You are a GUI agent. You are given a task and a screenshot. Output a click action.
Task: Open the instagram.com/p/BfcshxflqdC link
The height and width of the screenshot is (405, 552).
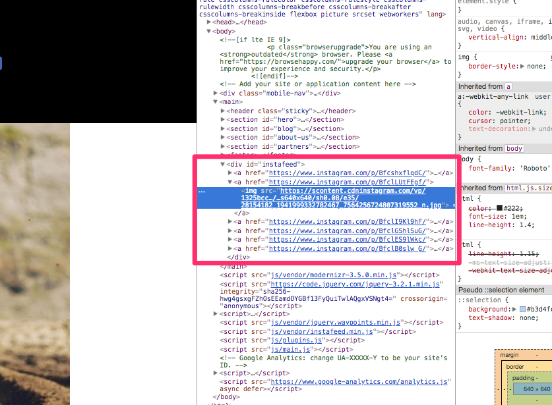(x=348, y=173)
